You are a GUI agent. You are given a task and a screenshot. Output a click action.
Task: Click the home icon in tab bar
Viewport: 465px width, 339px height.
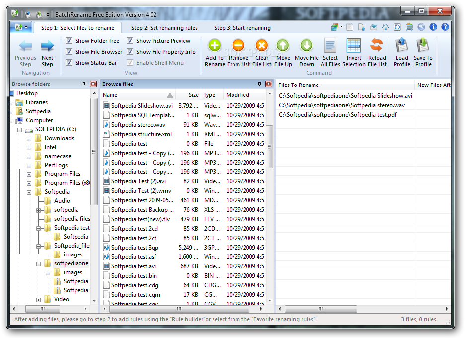[x=385, y=27]
